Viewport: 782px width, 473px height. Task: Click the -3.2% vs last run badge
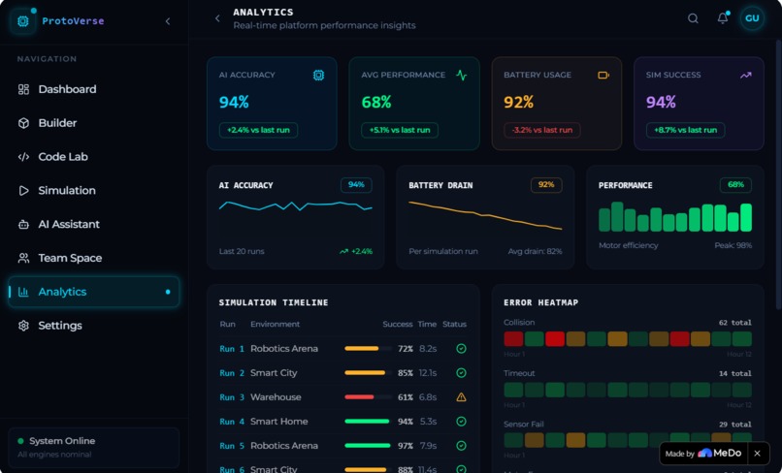(542, 130)
